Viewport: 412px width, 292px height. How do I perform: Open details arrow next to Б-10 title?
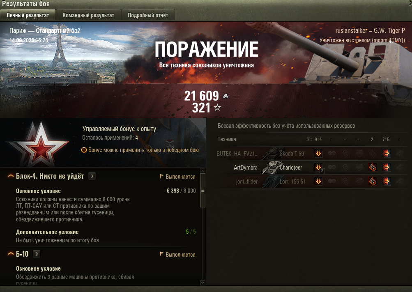coord(37,254)
